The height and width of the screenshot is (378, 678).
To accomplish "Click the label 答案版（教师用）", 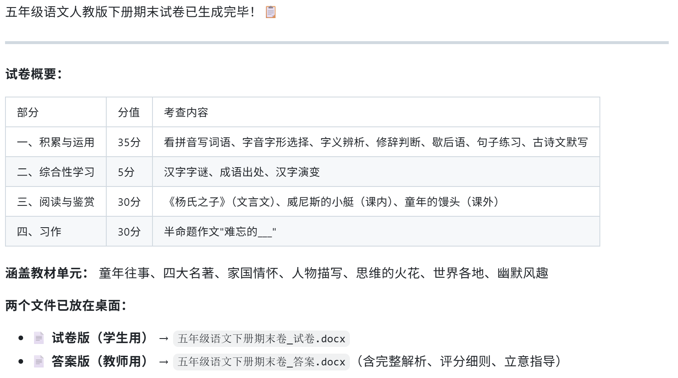I will point(100,361).
